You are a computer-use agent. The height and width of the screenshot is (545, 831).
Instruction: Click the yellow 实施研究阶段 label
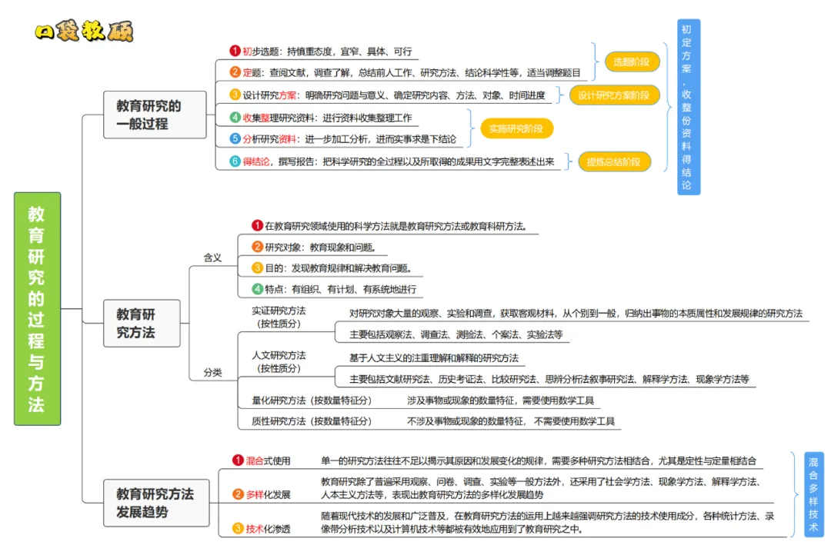[x=516, y=128]
